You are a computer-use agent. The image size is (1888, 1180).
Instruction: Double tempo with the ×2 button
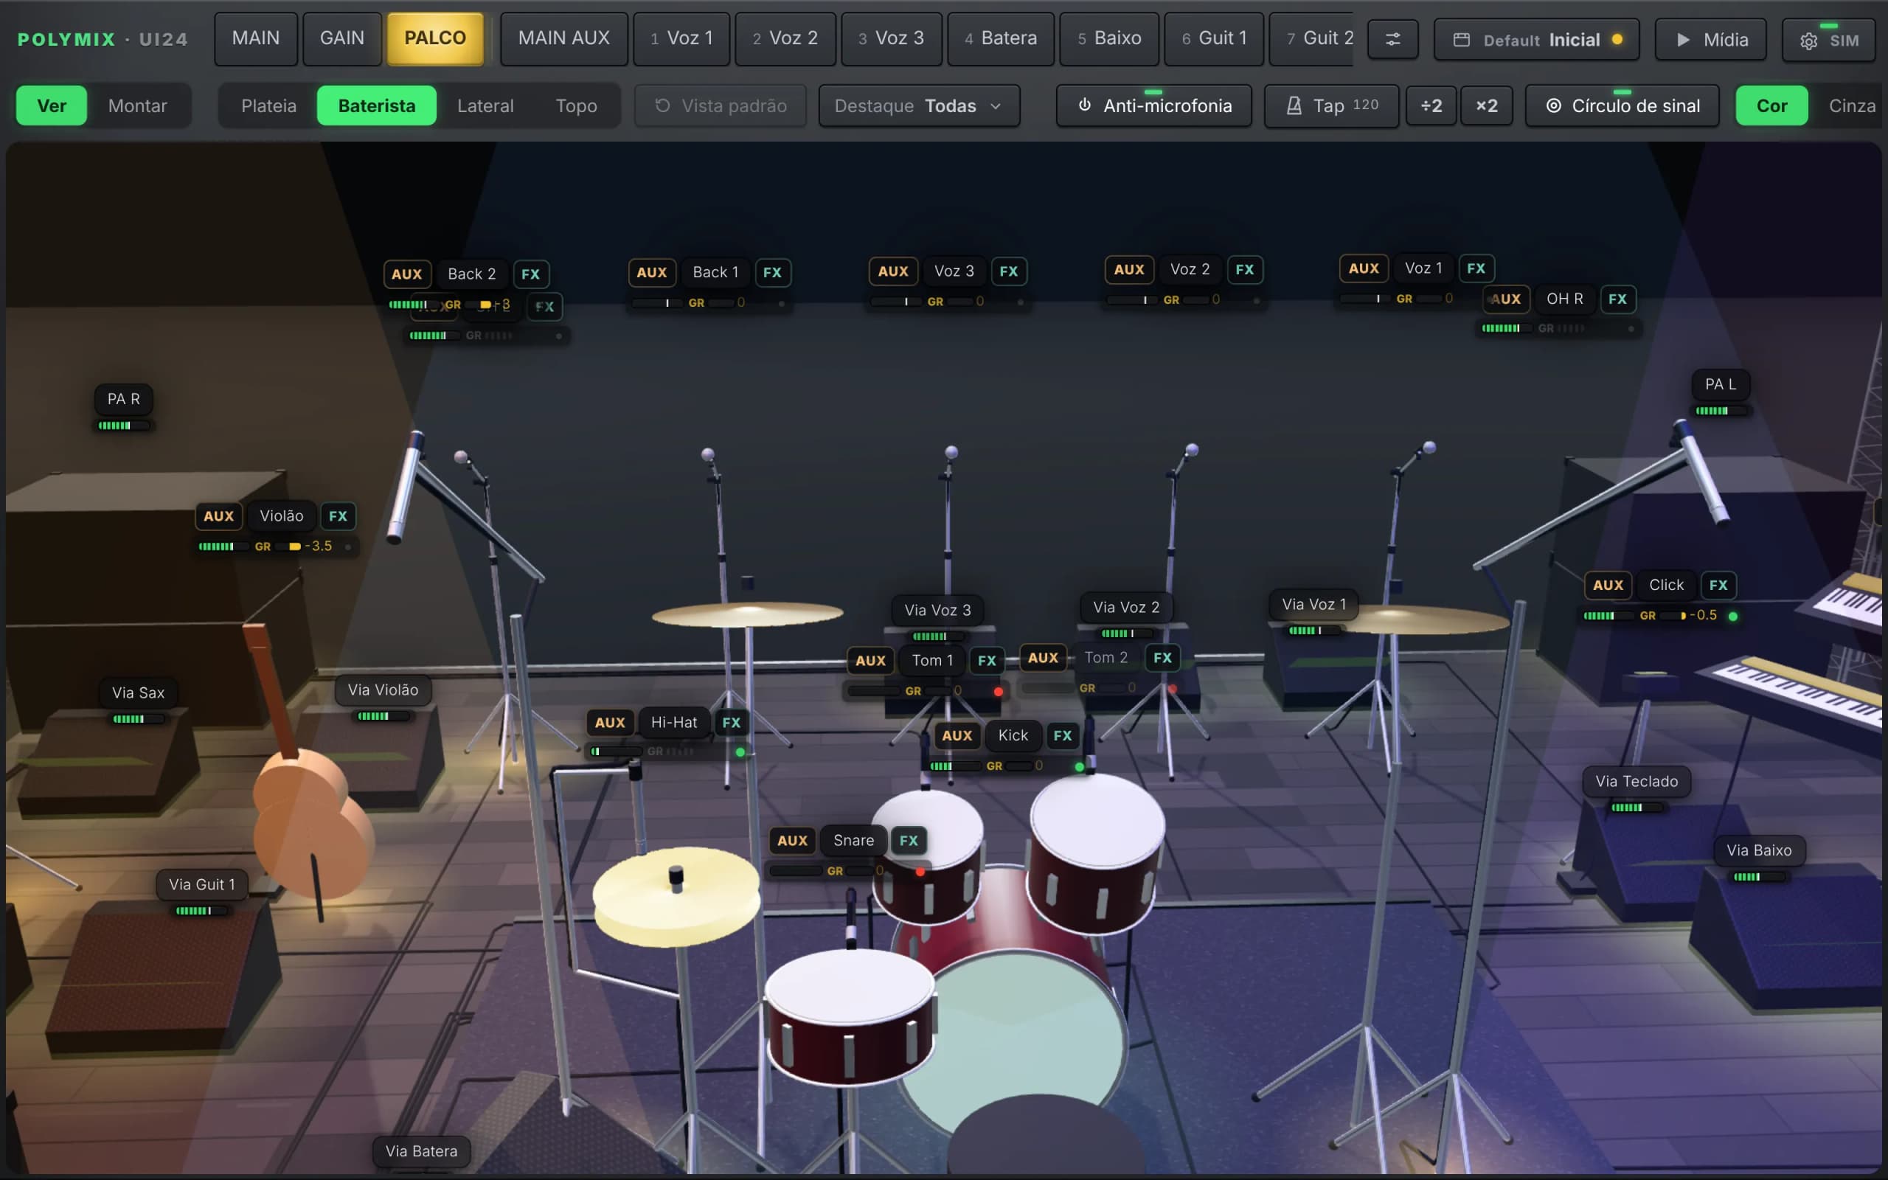pos(1486,105)
